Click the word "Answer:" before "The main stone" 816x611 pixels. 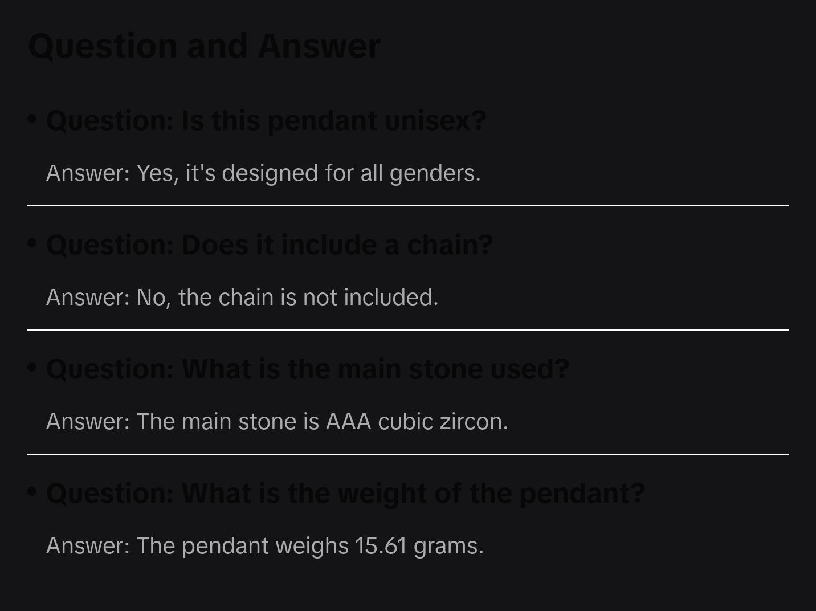click(88, 422)
